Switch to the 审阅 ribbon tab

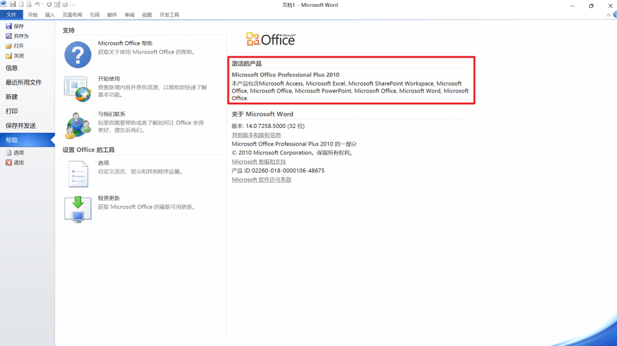(x=130, y=15)
